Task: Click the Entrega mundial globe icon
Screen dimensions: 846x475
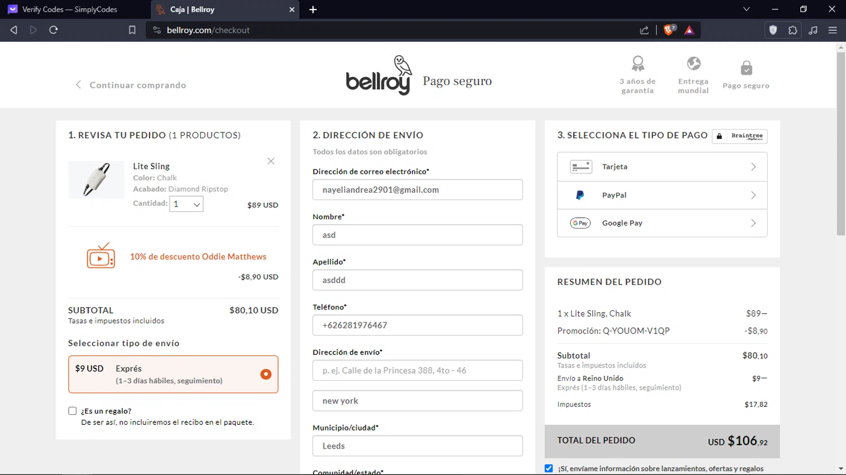Action: [694, 63]
